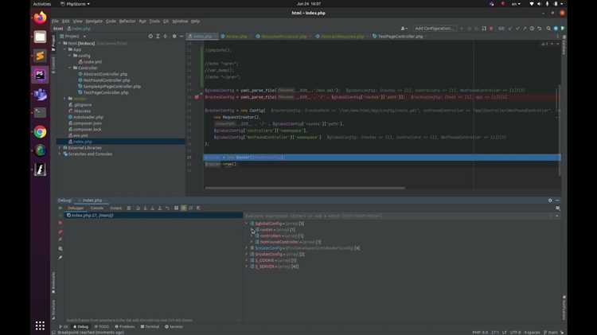The height and width of the screenshot is (335, 597).
Task: Click the Activities button in top bar
Action: pos(42,4)
